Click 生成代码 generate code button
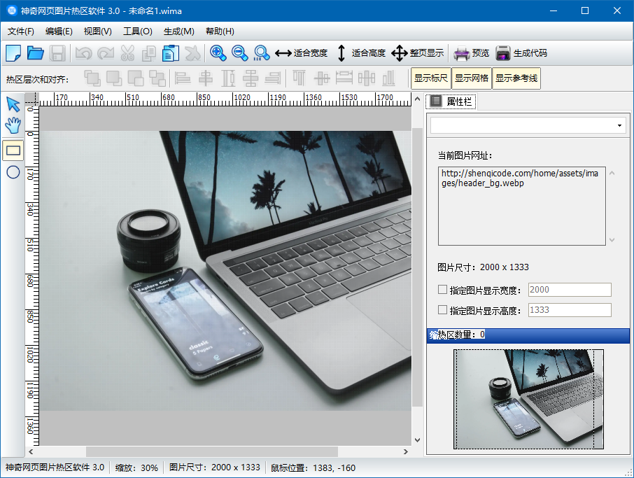634x478 pixels. tap(521, 53)
